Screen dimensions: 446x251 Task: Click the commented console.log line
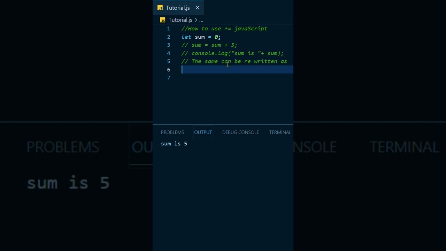232,53
